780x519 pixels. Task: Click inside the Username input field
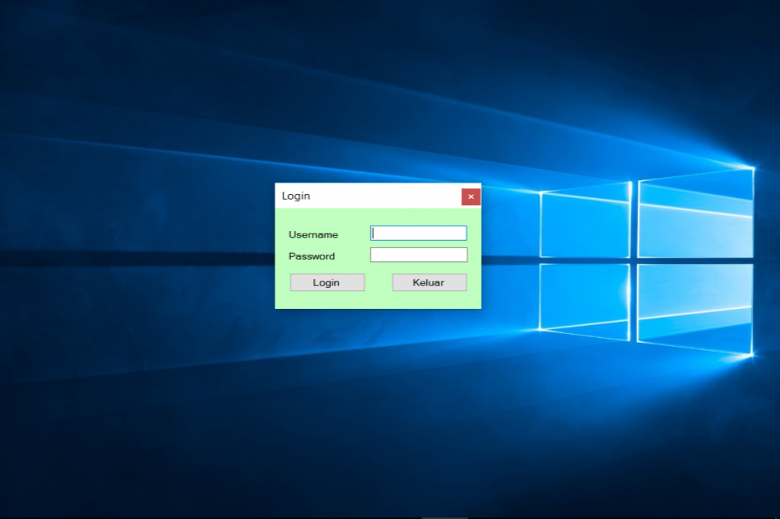(x=417, y=233)
